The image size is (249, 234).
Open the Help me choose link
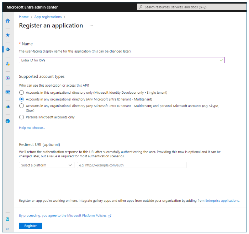32,128
